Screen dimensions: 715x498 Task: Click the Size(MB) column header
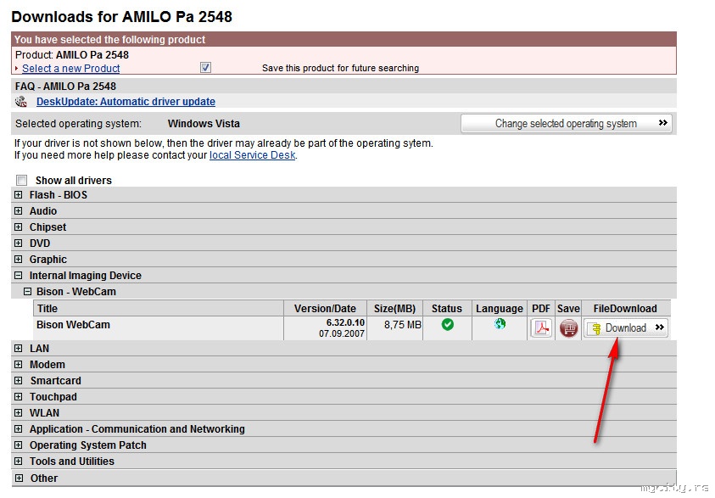pos(395,308)
